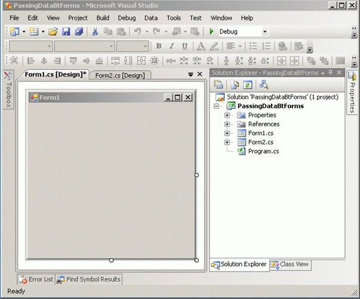Expand the Form2.cs tree node
The height and width of the screenshot is (299, 360).
(227, 142)
